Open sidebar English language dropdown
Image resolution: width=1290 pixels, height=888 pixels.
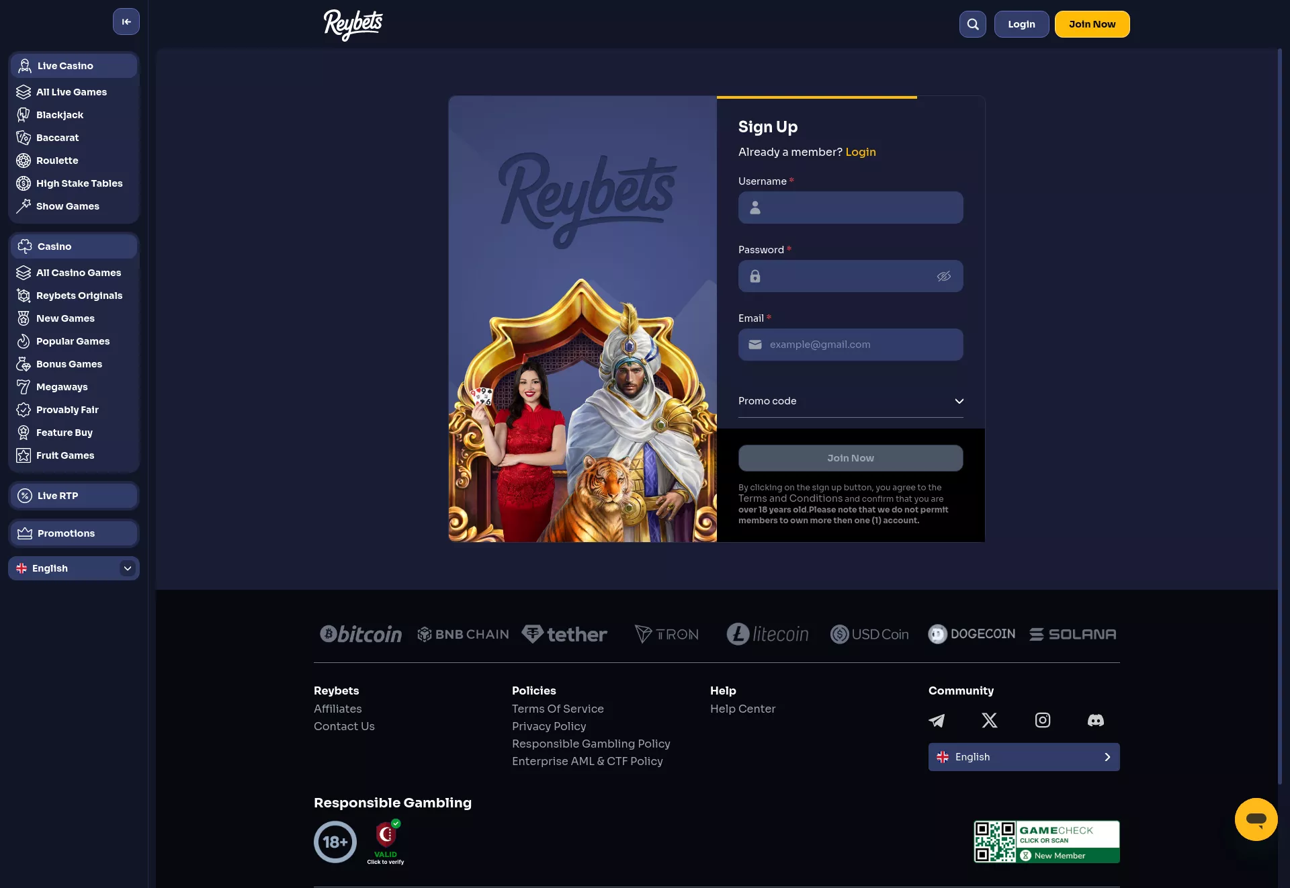point(74,568)
